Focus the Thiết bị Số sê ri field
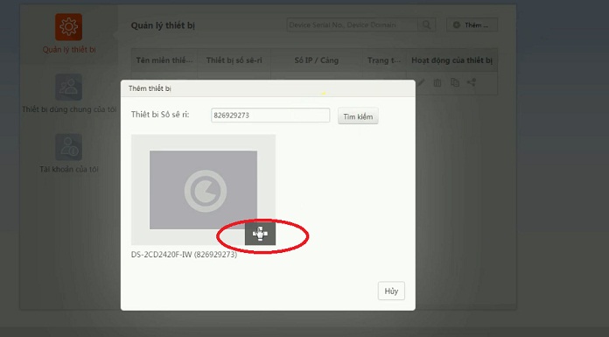The image size is (609, 337). [x=270, y=116]
